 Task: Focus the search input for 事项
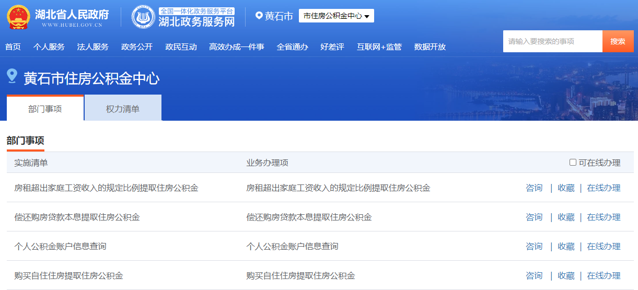click(x=552, y=41)
